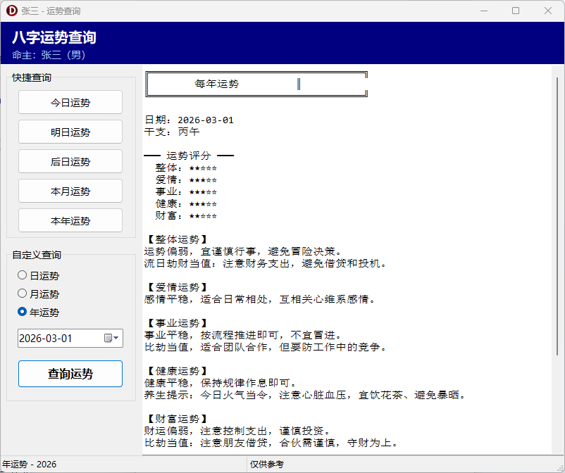The image size is (565, 473).
Task: Query the day-after-tomorrow fortune via 后日运势
Action: 70,161
